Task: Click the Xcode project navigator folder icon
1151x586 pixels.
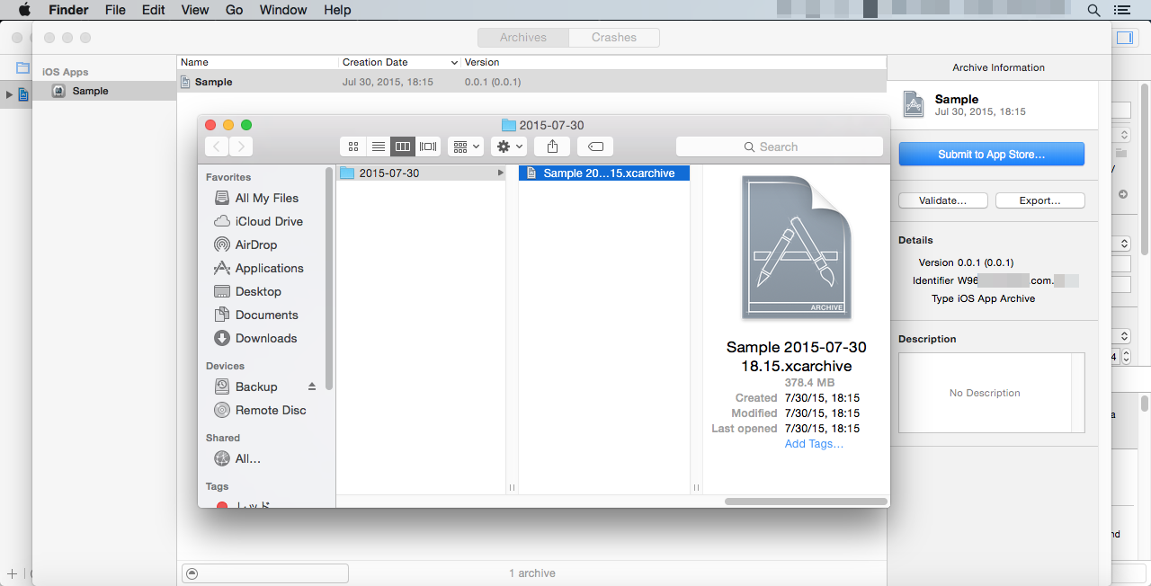Action: click(23, 68)
